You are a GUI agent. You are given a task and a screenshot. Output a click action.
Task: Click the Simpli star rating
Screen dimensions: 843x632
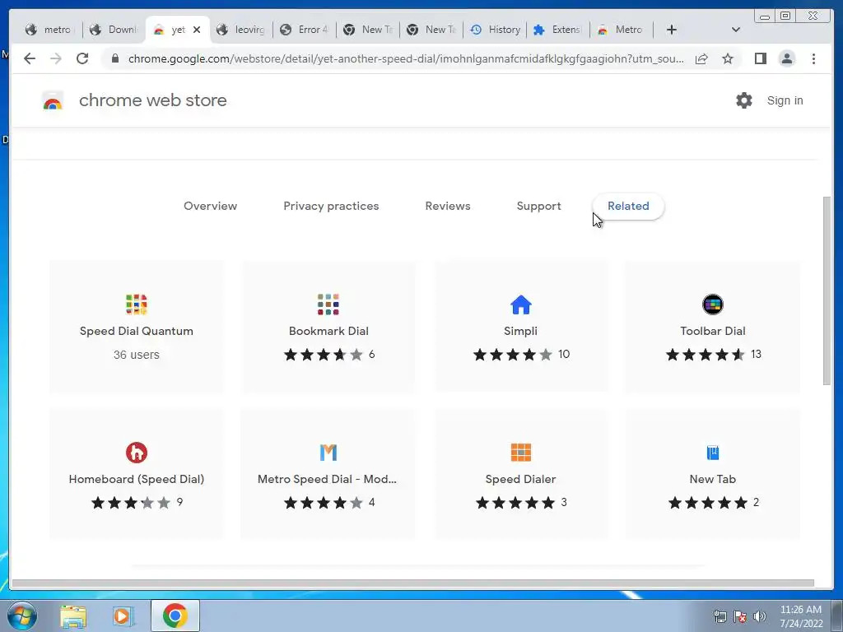coord(512,355)
